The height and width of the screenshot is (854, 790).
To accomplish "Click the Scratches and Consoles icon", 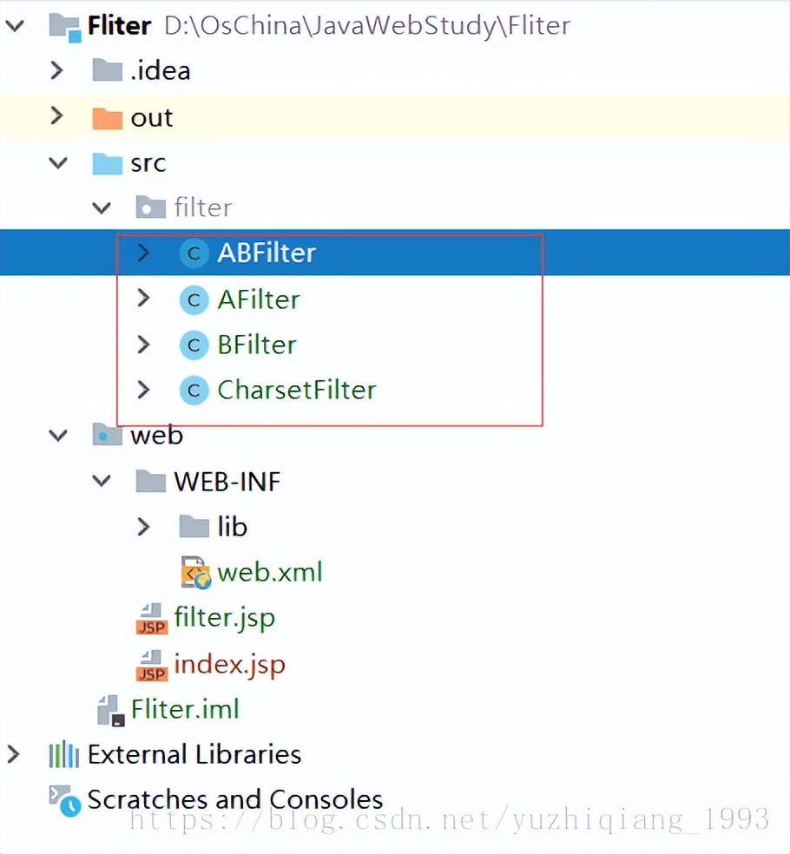I will [65, 800].
